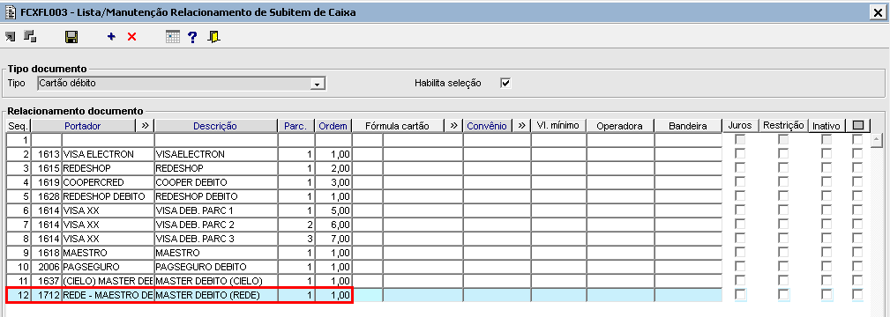This screenshot has width=890, height=317.
Task: Click Ordem value 7,00
Action: [x=333, y=238]
